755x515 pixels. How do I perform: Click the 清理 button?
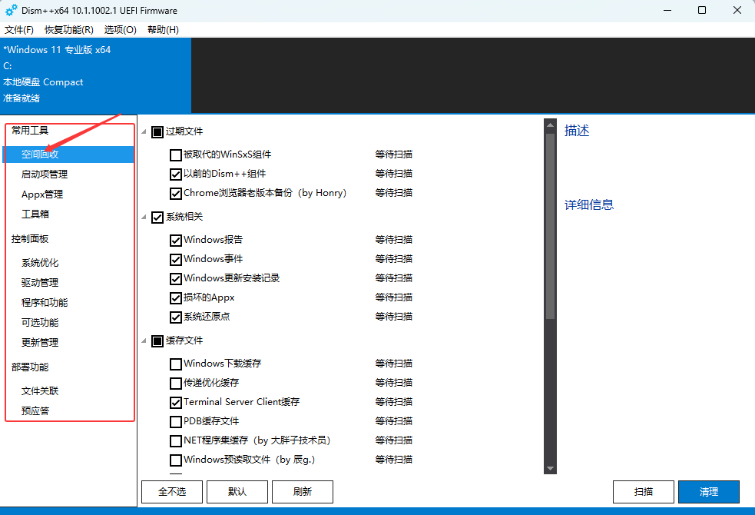pyautogui.click(x=709, y=492)
